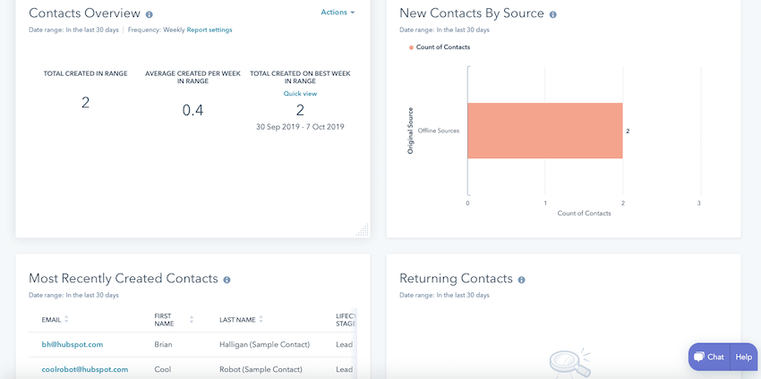Sort by the Last Name column arrows

point(261,319)
